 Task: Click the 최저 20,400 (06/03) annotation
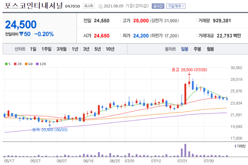pos(50,130)
